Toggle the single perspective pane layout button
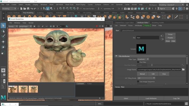Screen dimensions: 189x106 tap(3, 70)
